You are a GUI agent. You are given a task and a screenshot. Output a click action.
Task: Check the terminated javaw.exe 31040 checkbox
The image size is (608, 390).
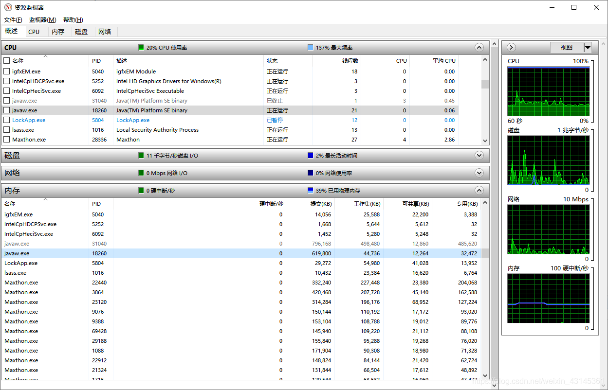(7, 101)
